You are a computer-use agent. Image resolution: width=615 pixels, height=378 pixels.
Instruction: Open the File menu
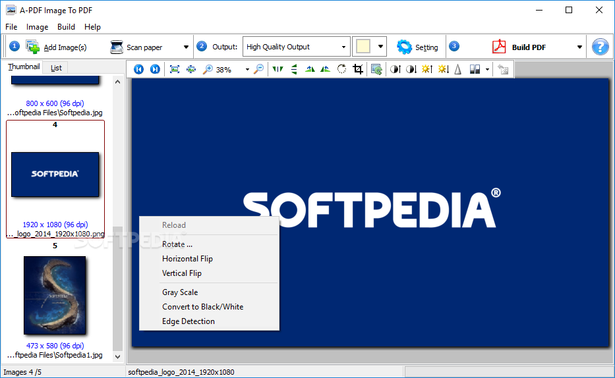coord(11,27)
